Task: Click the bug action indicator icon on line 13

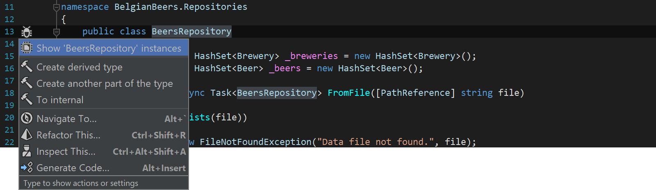Action: 27,32
